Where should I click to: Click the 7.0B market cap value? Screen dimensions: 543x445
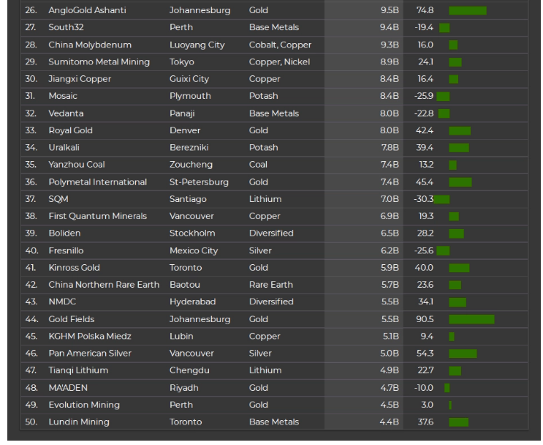[390, 199]
